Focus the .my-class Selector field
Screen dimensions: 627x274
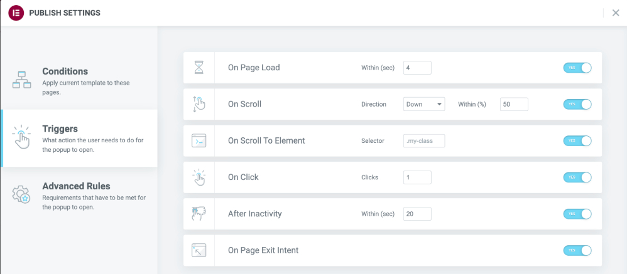[424, 141]
